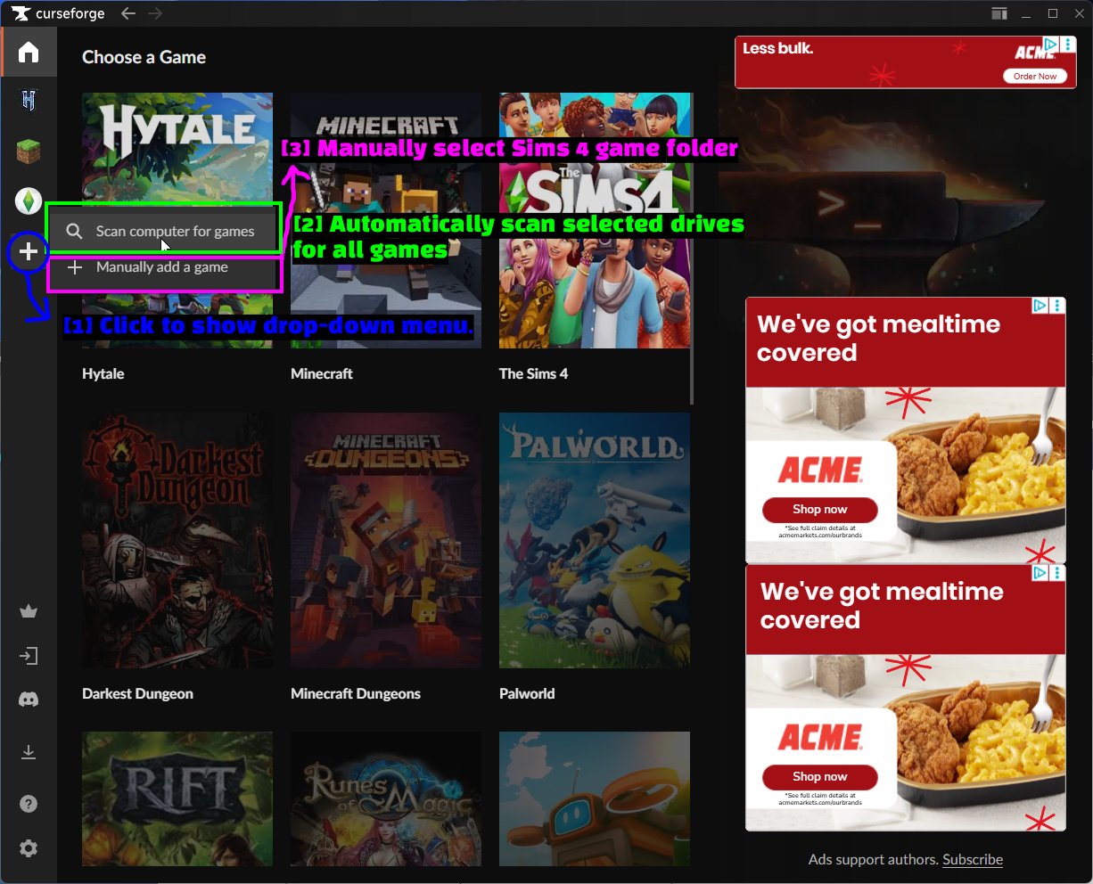Select the Sims 4 plumbob sidebar icon
Image resolution: width=1093 pixels, height=884 pixels.
(29, 201)
